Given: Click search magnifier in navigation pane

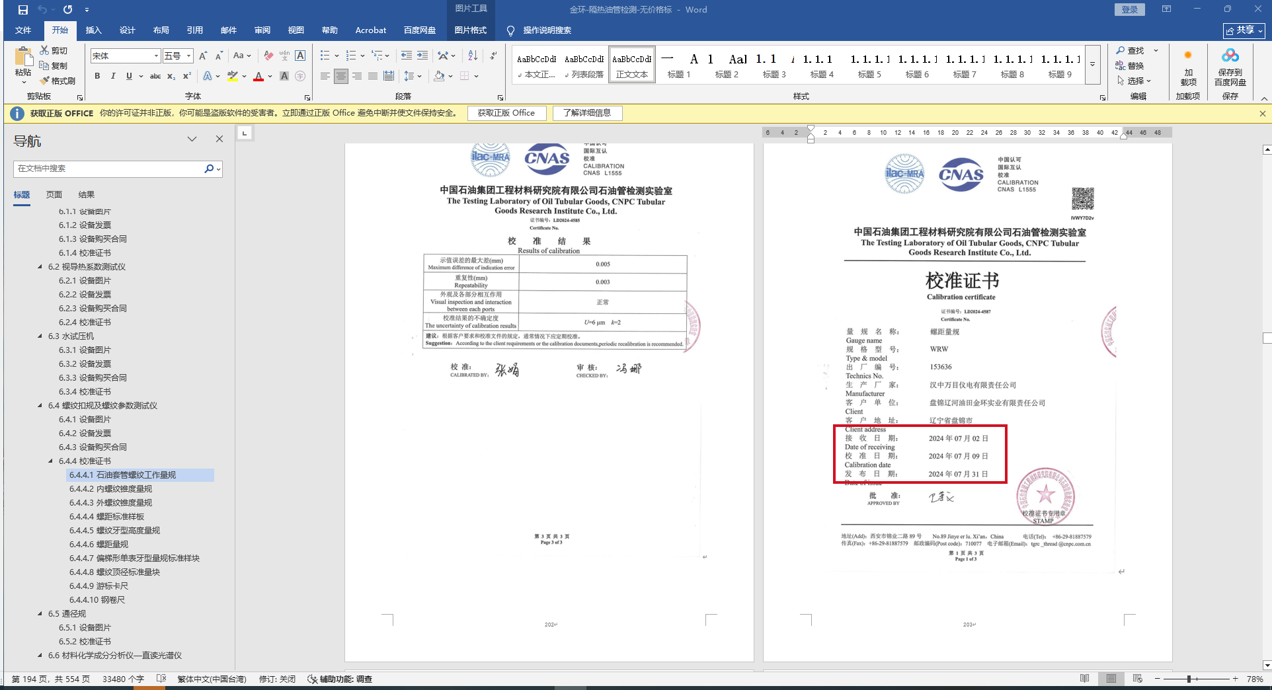Looking at the screenshot, I should [209, 169].
